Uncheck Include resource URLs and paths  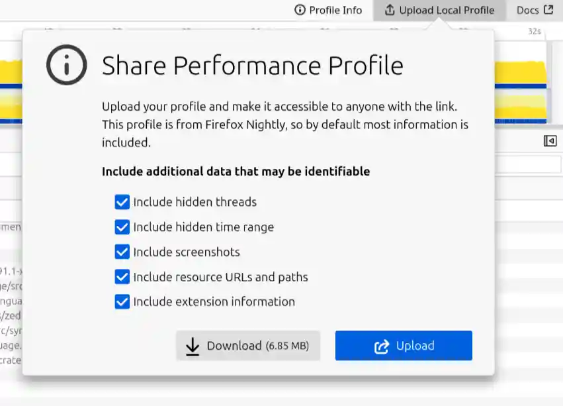[x=122, y=277]
